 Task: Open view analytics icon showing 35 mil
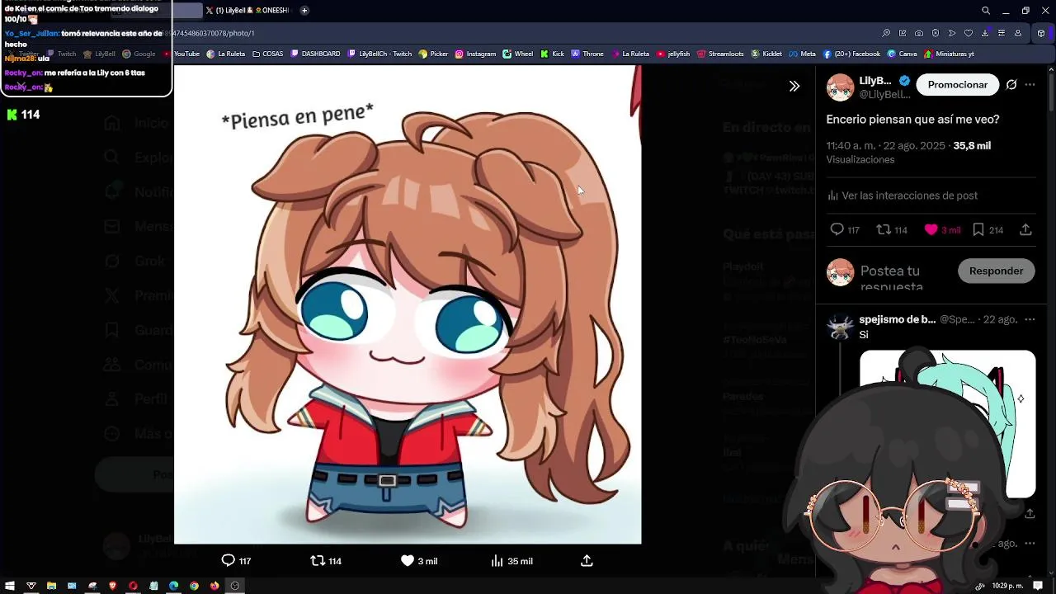497,560
